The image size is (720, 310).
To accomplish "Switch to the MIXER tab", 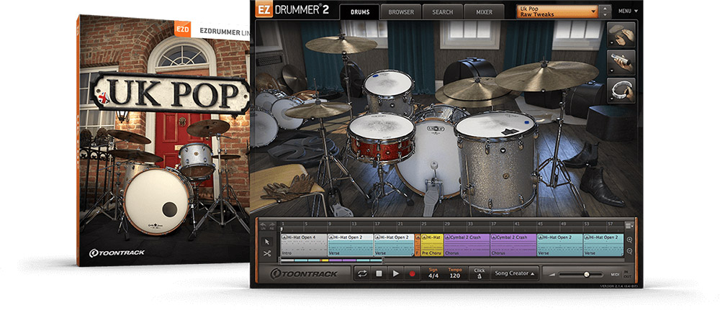I will coord(484,12).
